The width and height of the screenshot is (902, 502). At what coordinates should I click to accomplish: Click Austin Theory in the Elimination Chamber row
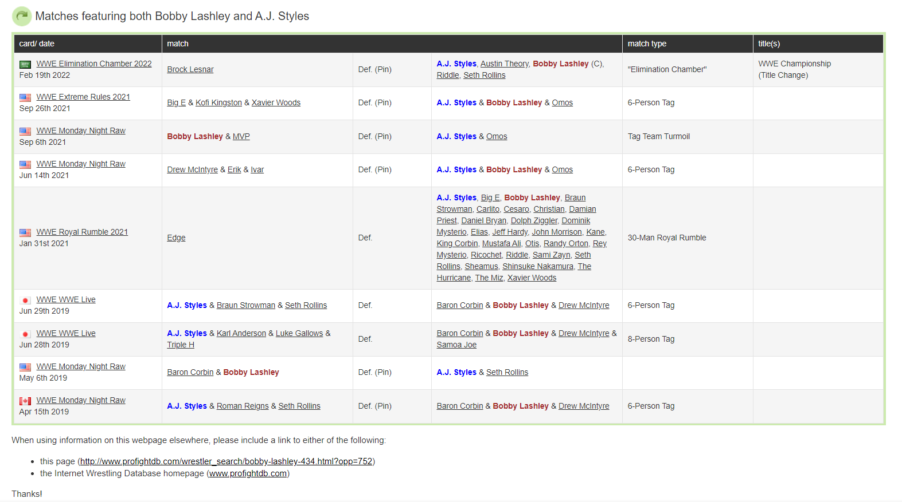tap(505, 64)
